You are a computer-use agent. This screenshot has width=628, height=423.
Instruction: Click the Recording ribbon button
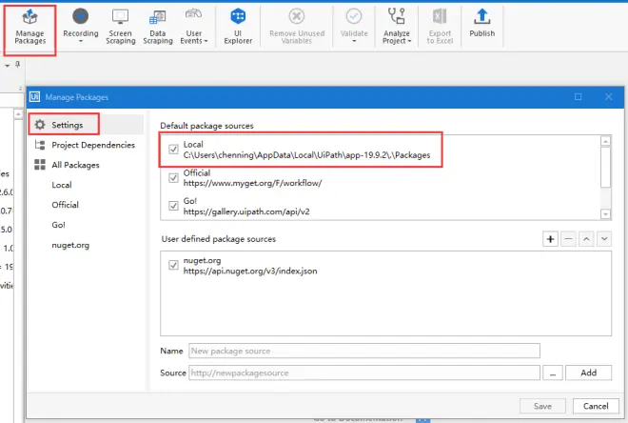pyautogui.click(x=81, y=25)
